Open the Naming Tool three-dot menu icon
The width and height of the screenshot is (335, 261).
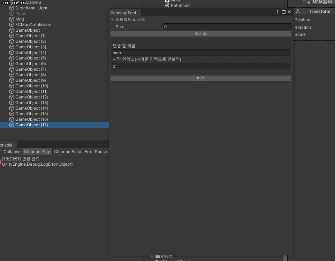[x=277, y=11]
